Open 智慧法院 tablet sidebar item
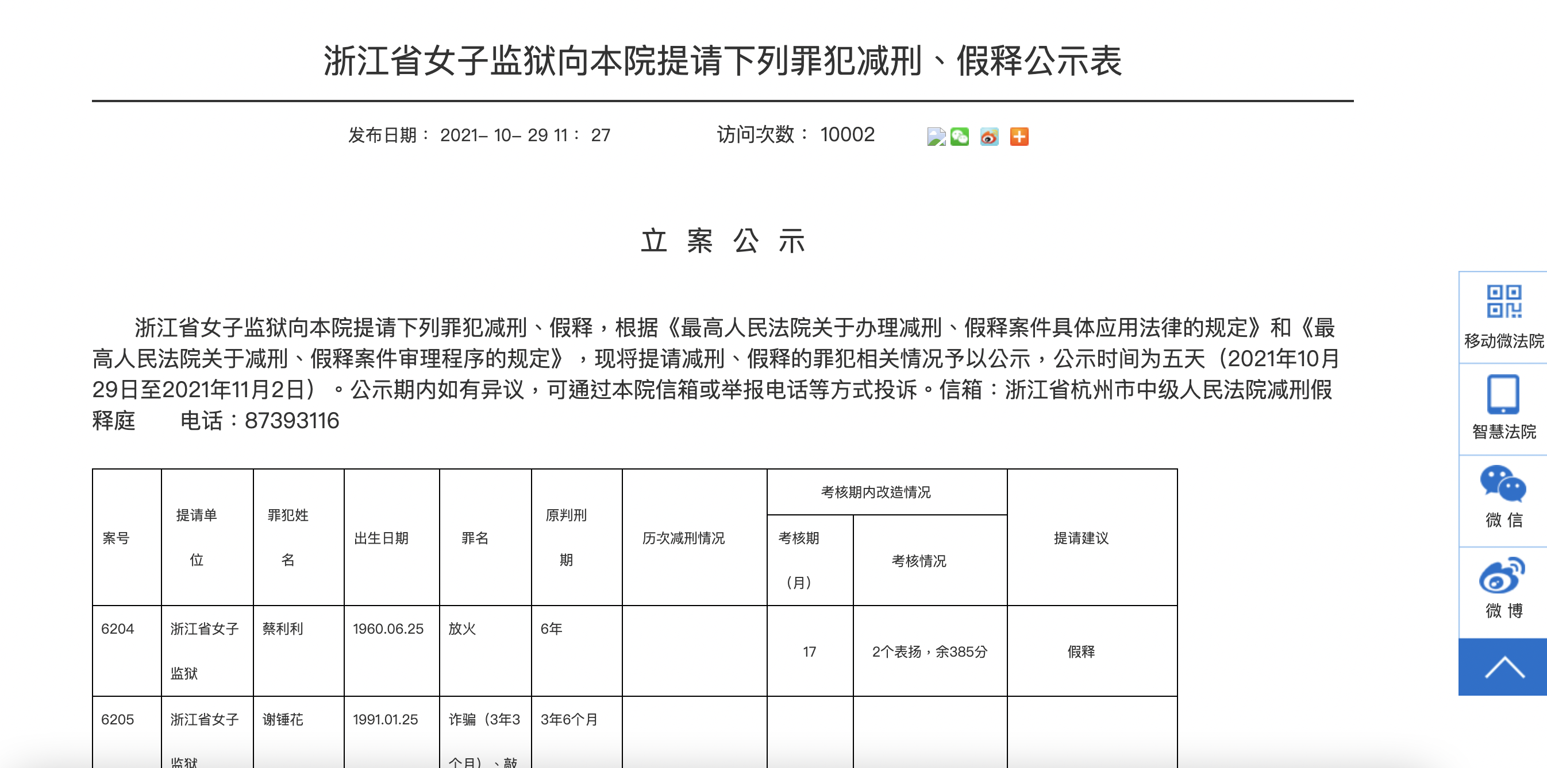Viewport: 1547px width, 768px height. [x=1503, y=409]
